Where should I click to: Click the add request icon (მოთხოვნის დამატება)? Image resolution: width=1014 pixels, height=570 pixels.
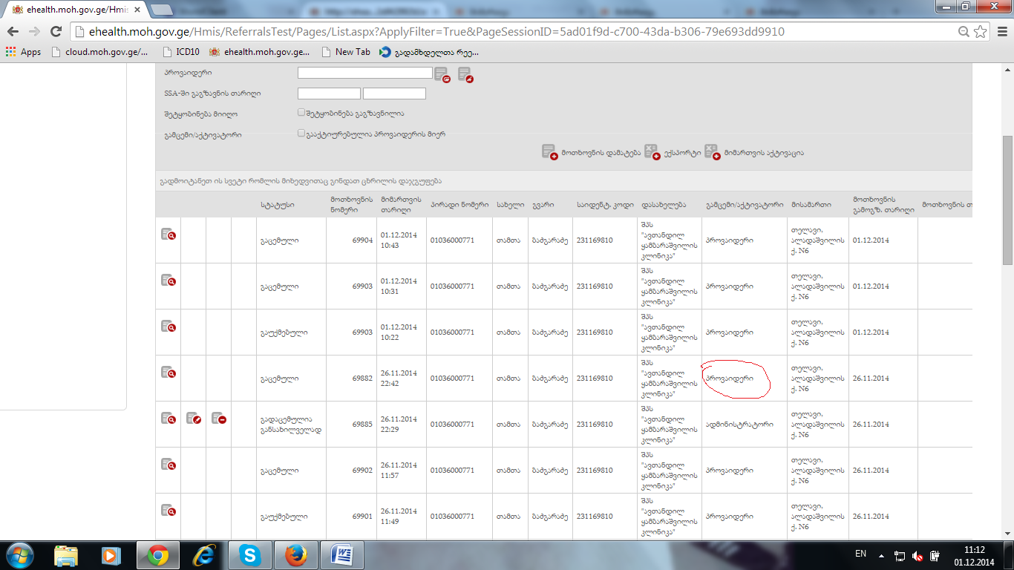[x=549, y=152]
